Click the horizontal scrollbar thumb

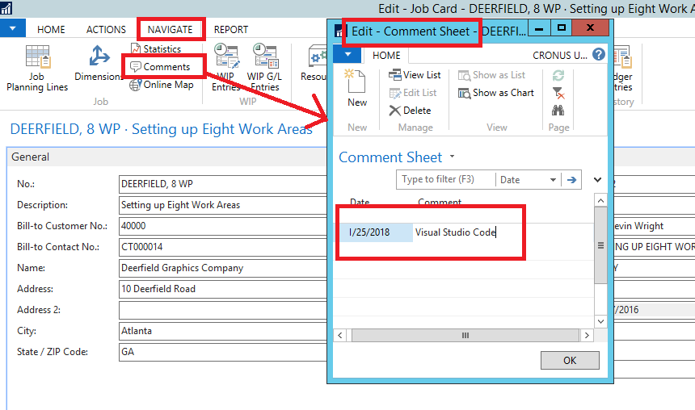[x=465, y=335]
